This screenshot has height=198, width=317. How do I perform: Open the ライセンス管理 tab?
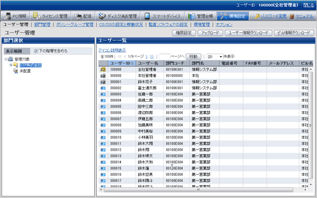point(50,16)
